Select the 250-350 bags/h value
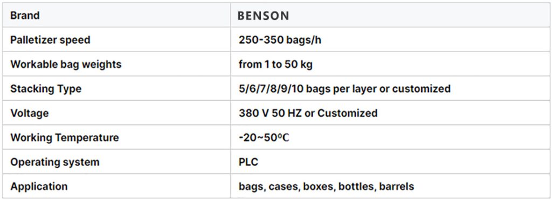Screen dimensions: 552x200 click(x=280, y=40)
